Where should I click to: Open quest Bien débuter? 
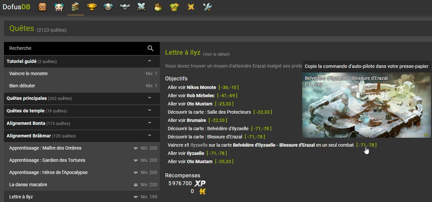[x=82, y=86]
